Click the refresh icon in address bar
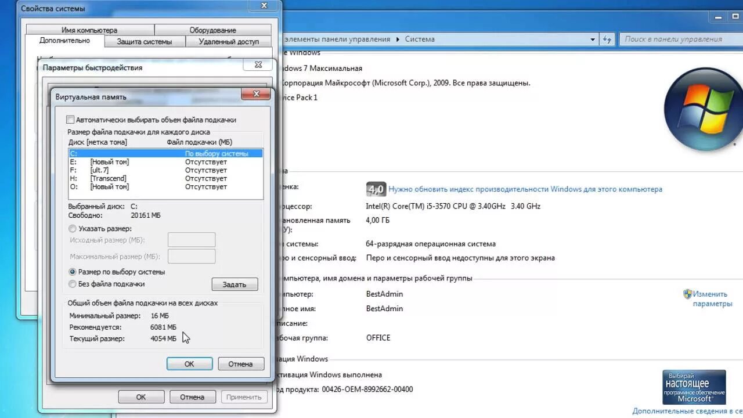 pos(607,39)
